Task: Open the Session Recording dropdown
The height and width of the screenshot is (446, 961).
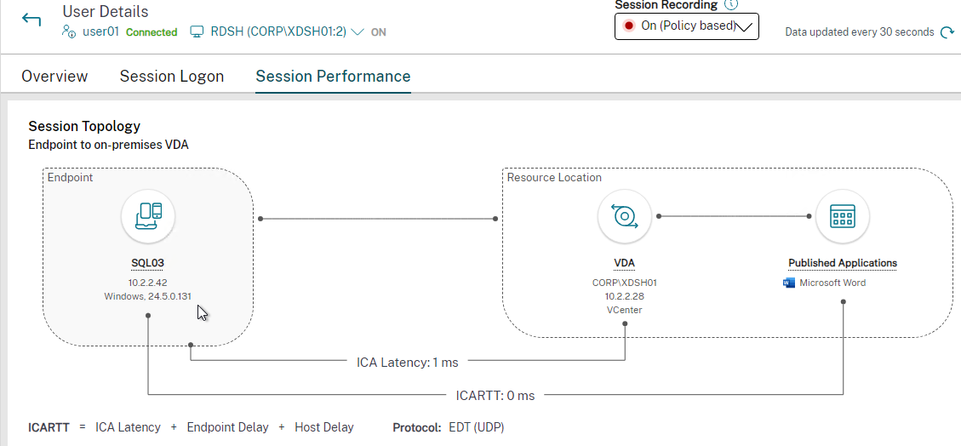Action: coord(686,26)
